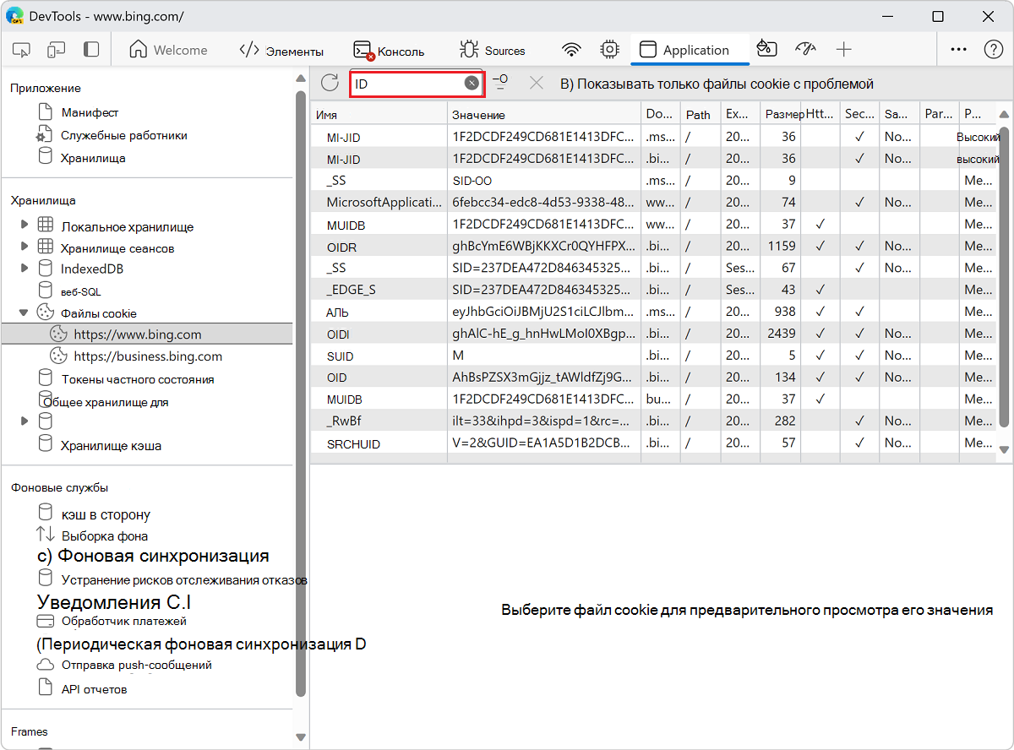Screen dimensions: 1014x750
Task: Clear the filter text with the X button
Action: coord(472,83)
